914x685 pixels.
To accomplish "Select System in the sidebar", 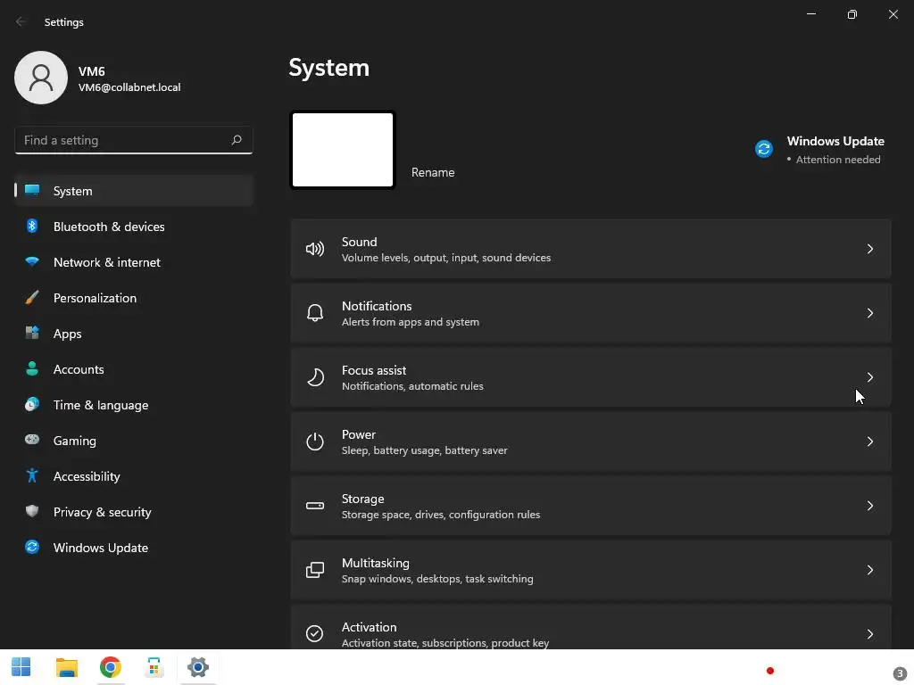I will 134,191.
